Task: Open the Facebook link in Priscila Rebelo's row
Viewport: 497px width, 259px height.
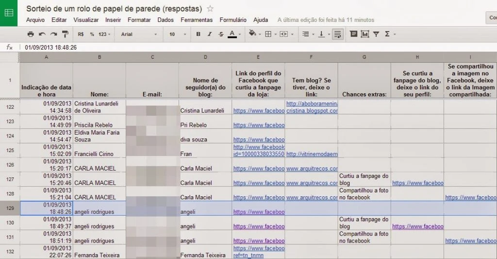Action: coord(259,125)
